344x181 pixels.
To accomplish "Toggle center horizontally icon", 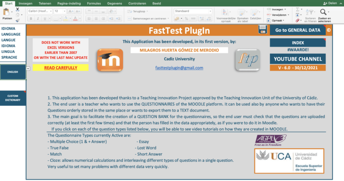I will [x=96, y=19].
